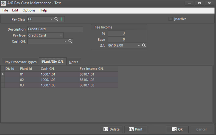Select the Plant/Div G/L tab
216x135 pixels.
click(53, 62)
